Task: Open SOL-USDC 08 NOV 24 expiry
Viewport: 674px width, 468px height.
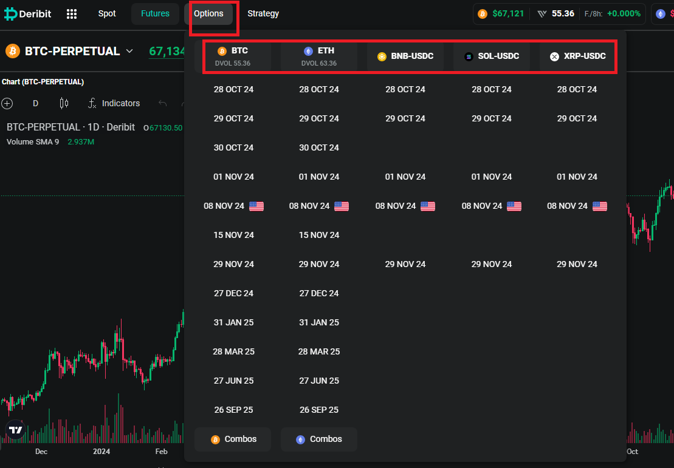Action: pyautogui.click(x=492, y=206)
